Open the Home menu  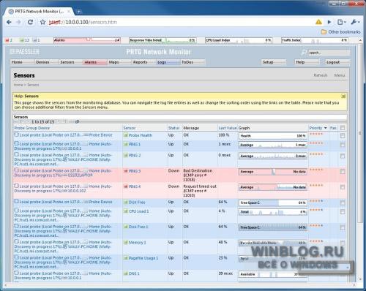click(22, 62)
